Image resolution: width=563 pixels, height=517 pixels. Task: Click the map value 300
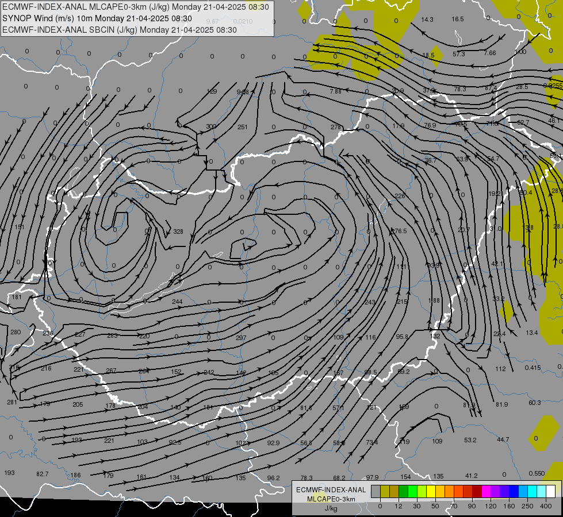pyautogui.click(x=211, y=126)
